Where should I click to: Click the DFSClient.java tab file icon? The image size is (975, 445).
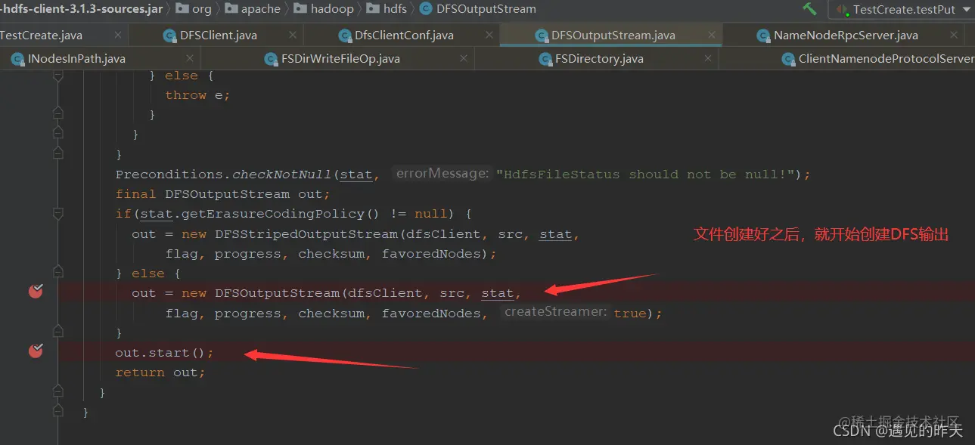[x=169, y=35]
